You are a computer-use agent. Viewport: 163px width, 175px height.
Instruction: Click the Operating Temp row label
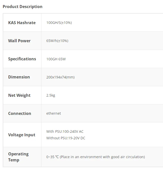pos(18,157)
